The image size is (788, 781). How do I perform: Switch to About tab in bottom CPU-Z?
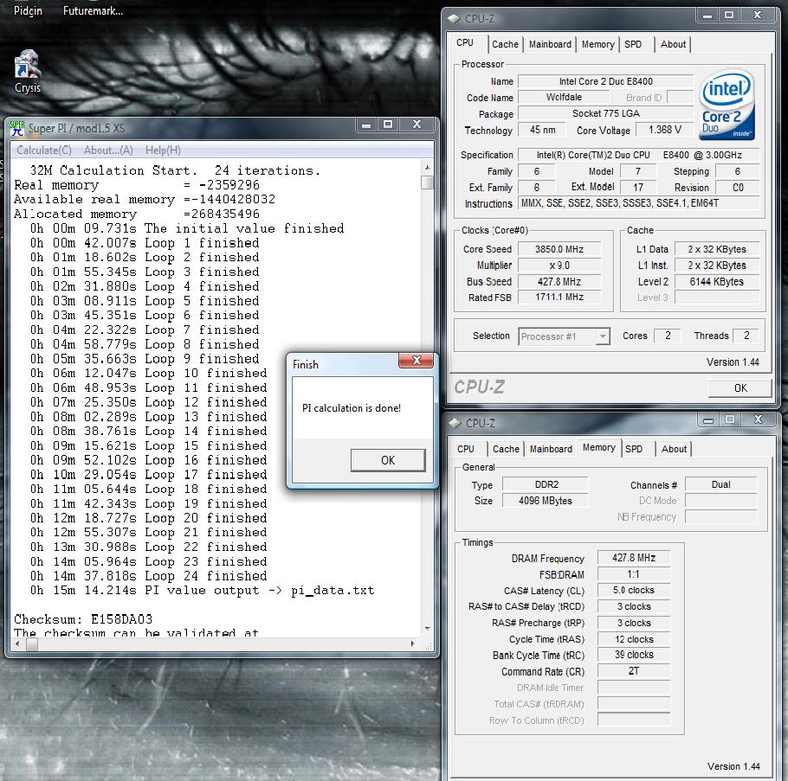coord(674,449)
